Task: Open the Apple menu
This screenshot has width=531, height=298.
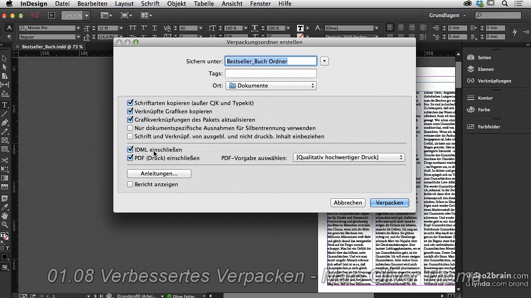Action: [x=10, y=4]
